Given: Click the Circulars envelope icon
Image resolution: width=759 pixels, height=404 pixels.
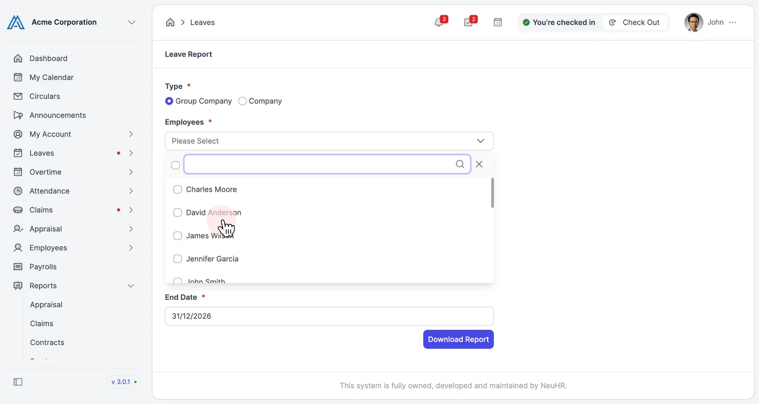Looking at the screenshot, I should (x=18, y=96).
